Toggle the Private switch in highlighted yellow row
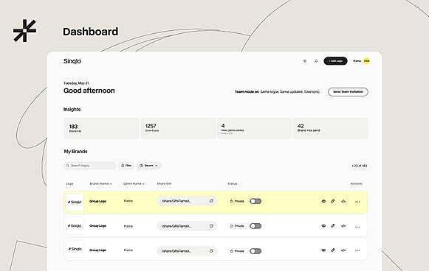 [255, 201]
